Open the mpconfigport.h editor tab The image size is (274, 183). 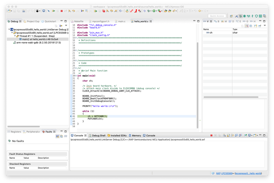[99, 21]
